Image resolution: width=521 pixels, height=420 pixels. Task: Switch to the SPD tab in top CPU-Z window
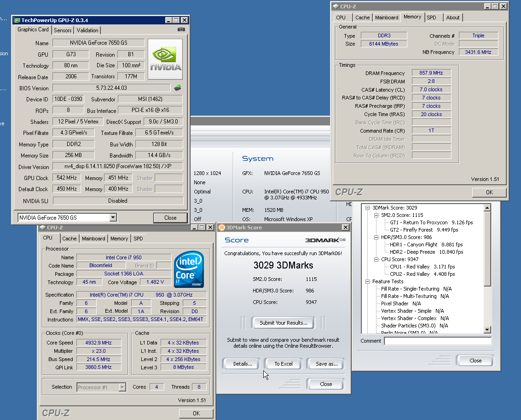click(431, 17)
